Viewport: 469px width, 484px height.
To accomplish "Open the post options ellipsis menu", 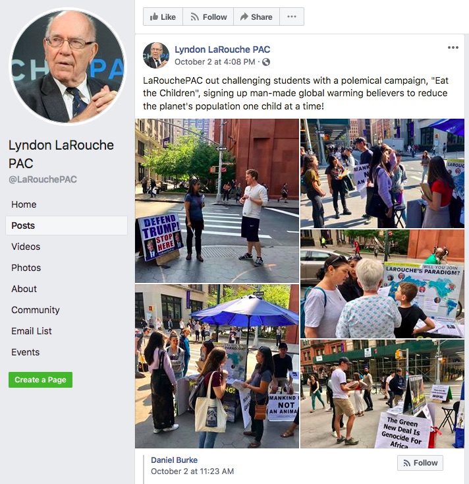I will click(453, 47).
